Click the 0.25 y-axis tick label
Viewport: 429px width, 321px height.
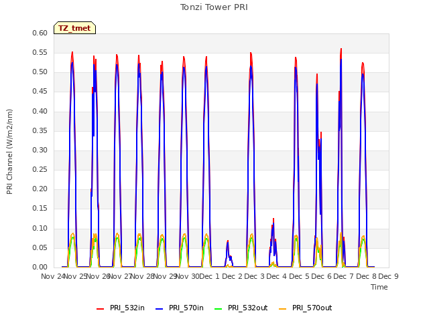pos(40,169)
